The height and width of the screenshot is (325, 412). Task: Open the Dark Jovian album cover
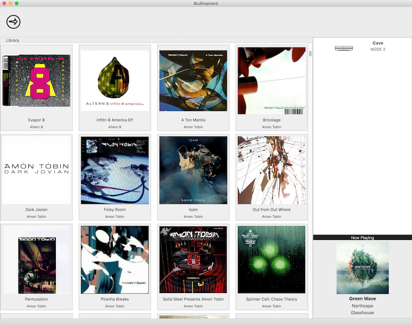pyautogui.click(x=36, y=170)
